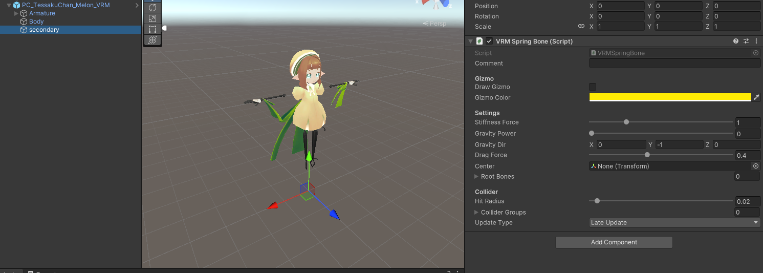Select the Scale tool in scene toolbar
This screenshot has width=763, height=273.
click(x=152, y=18)
